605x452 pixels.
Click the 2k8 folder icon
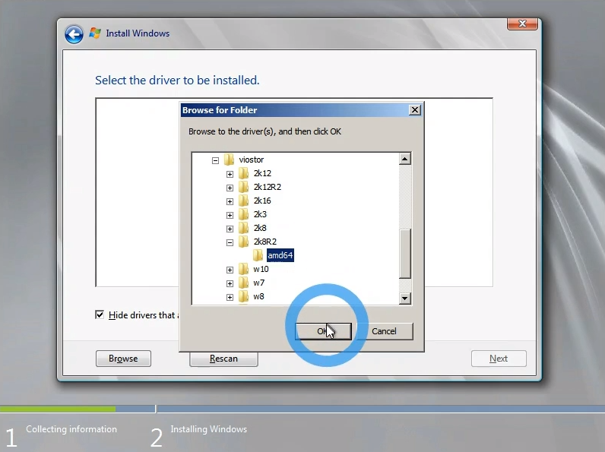(x=243, y=229)
